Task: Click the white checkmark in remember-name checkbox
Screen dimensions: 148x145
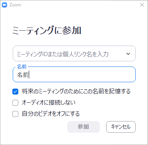Action: coord(15,92)
